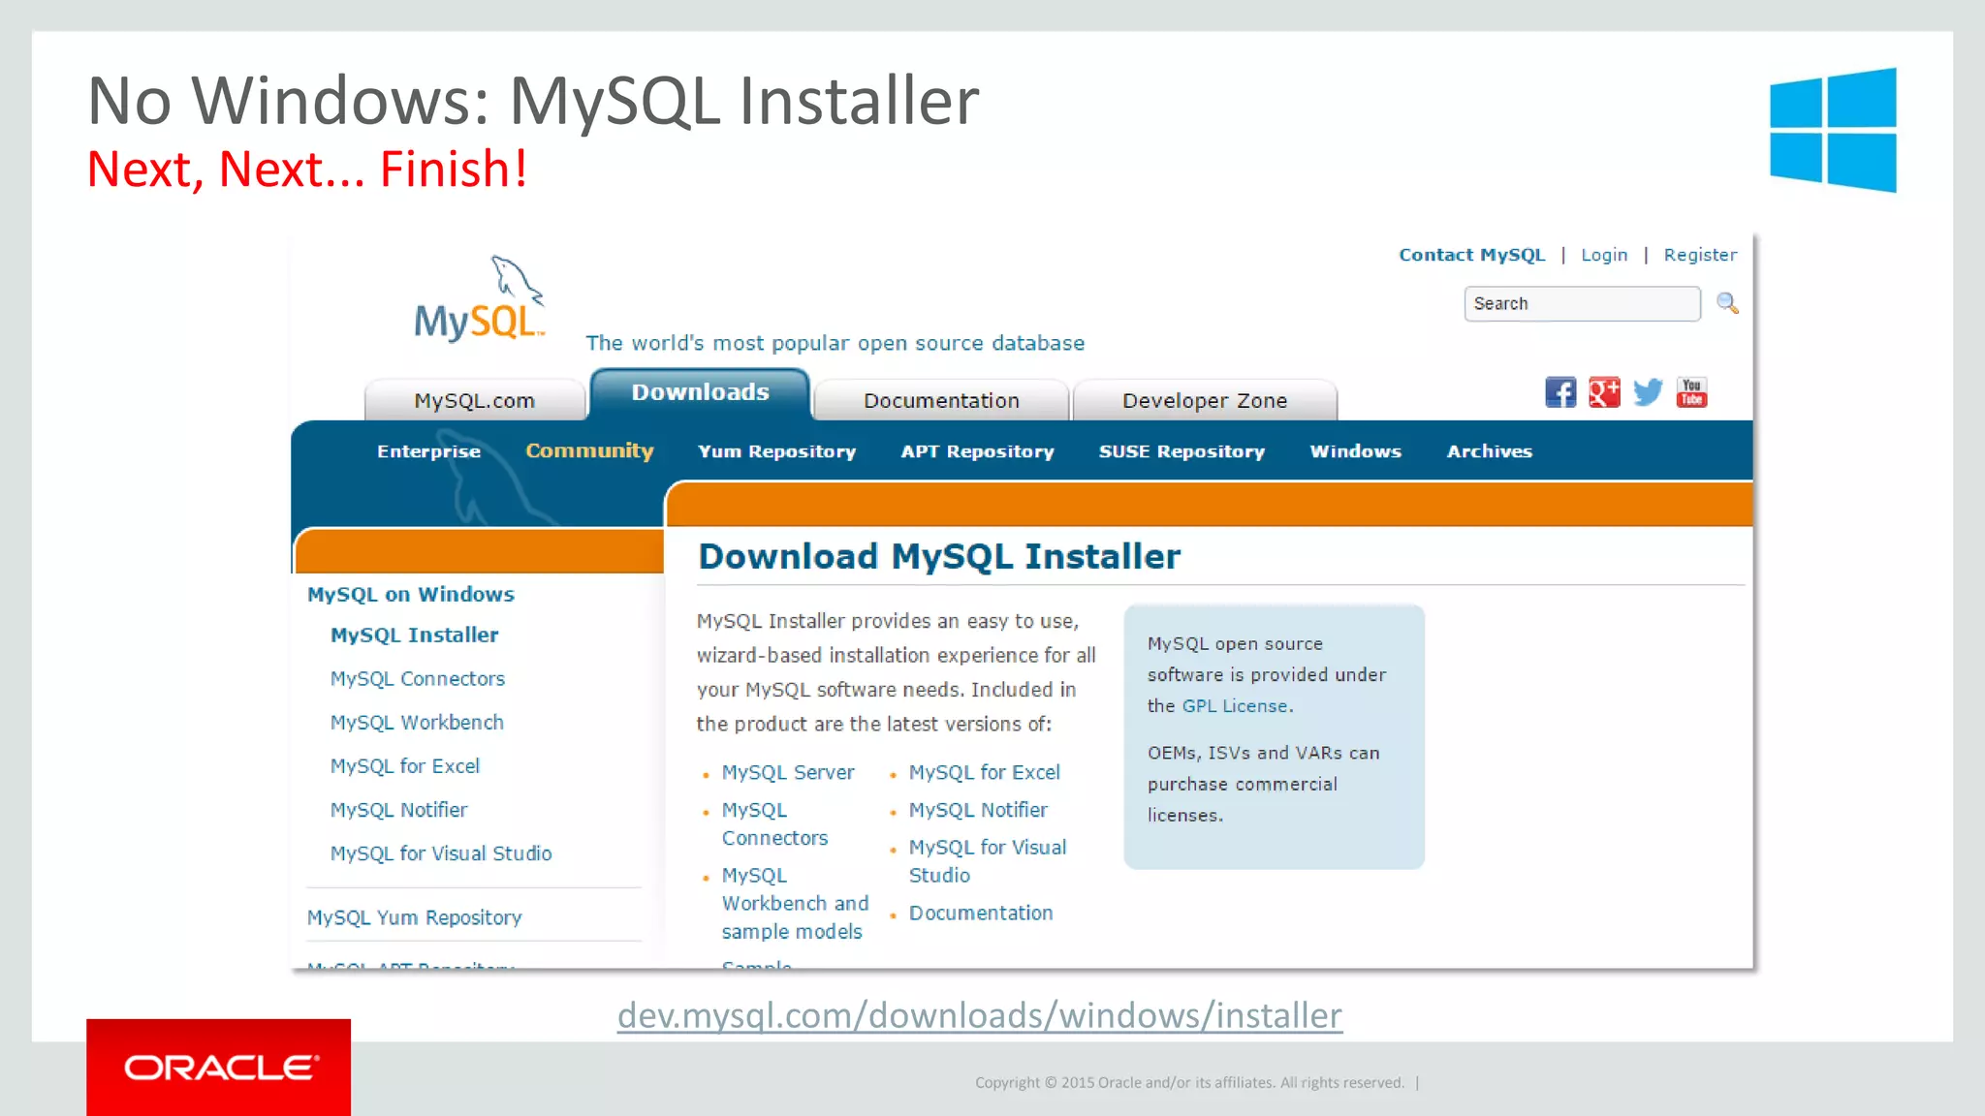The image size is (1985, 1116).
Task: Click the Oracle logo
Action: pos(219,1068)
